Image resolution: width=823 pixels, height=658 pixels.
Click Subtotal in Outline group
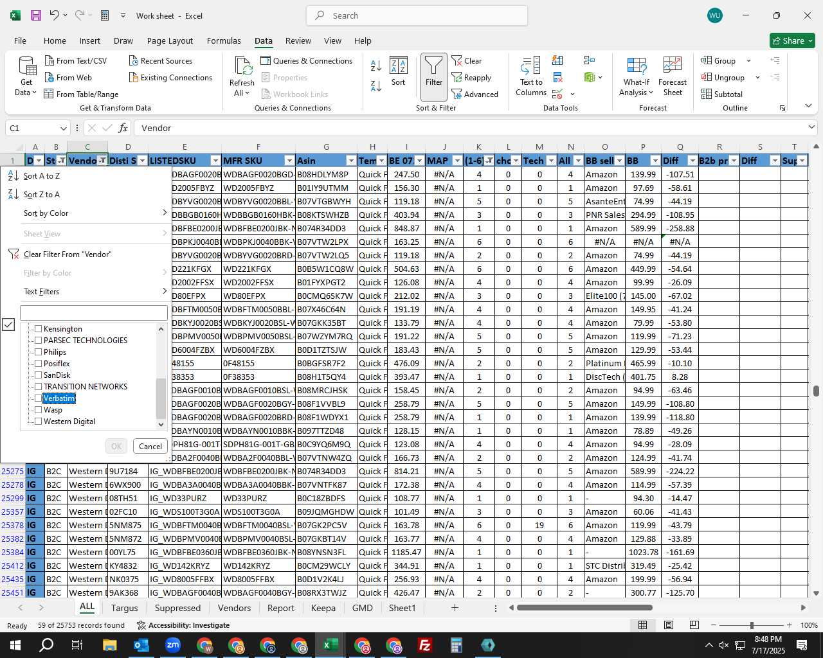click(x=721, y=94)
